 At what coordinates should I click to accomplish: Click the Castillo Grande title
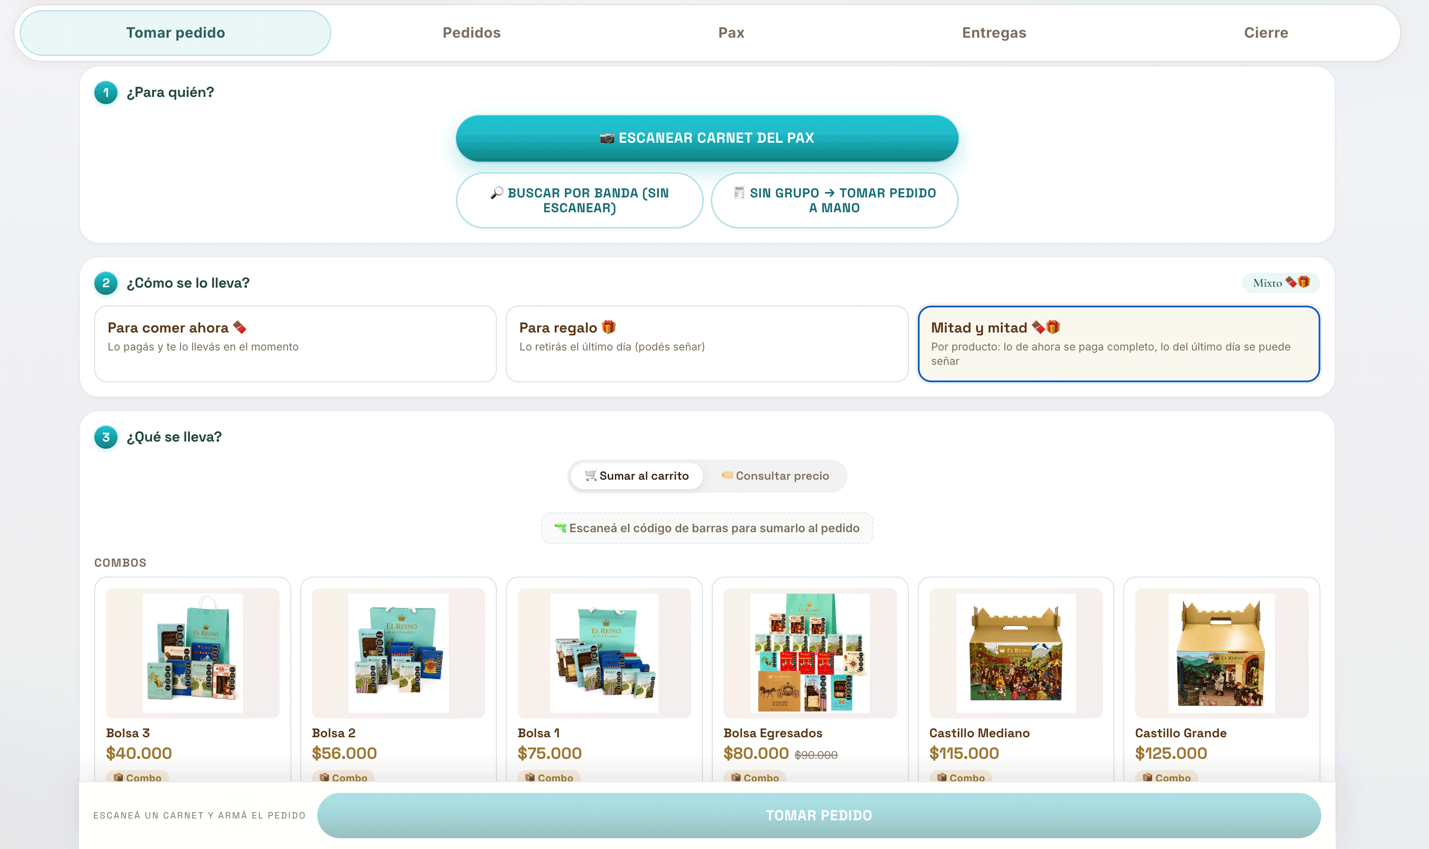[x=1181, y=733]
